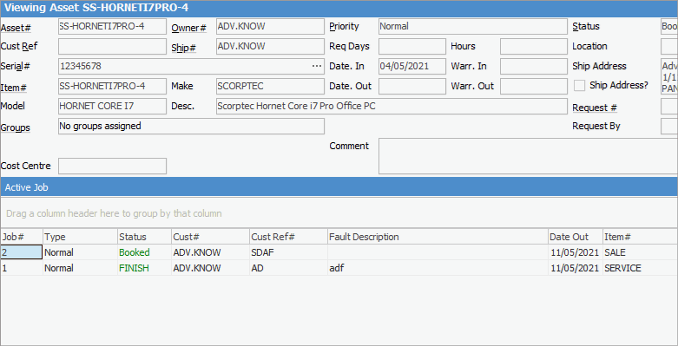Click the Warr. Out input field
The width and height of the screenshot is (678, 346).
pos(534,86)
